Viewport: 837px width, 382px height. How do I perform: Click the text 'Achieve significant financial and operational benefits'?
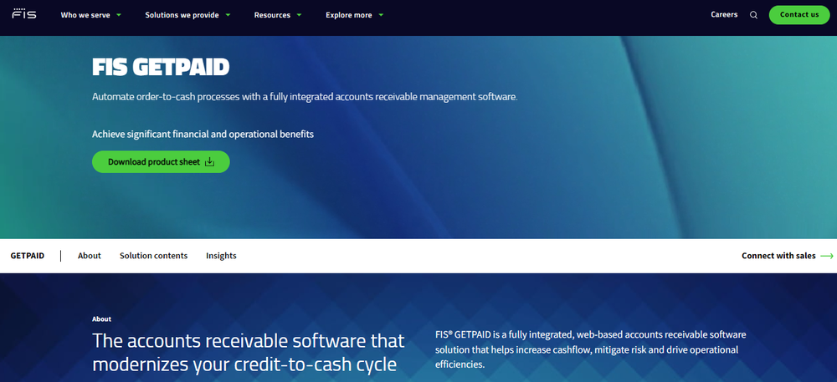tap(203, 135)
